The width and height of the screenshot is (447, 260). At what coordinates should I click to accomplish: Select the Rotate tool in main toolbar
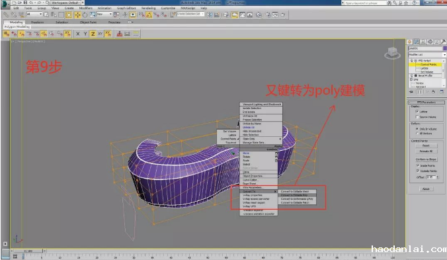pos(85,15)
